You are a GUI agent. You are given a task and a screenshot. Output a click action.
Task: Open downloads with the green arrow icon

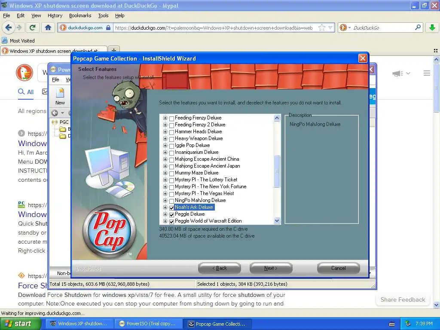point(432,27)
